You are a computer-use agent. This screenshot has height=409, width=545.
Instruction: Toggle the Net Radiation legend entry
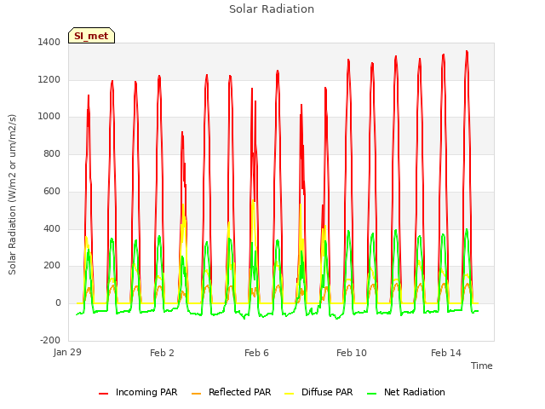[406, 392]
